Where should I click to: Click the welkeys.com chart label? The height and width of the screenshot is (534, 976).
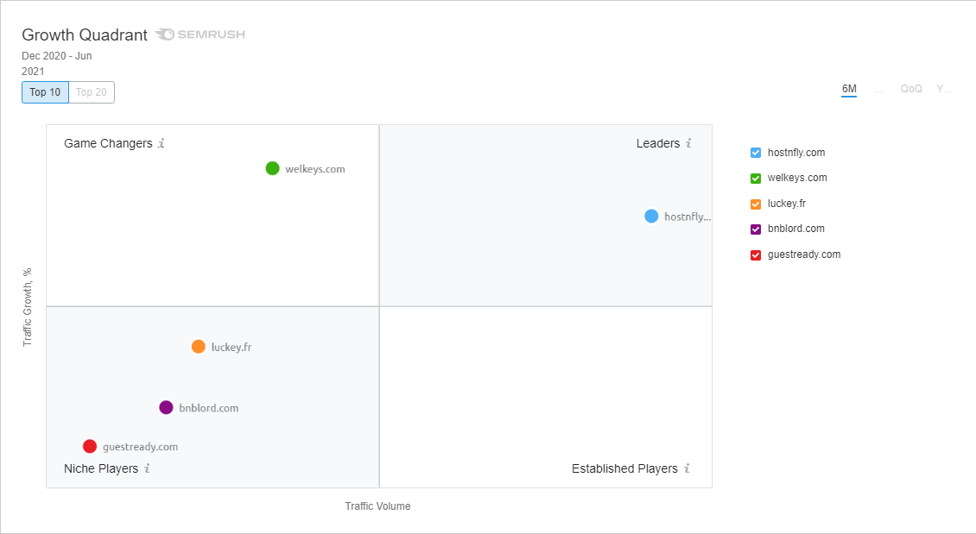tap(315, 169)
